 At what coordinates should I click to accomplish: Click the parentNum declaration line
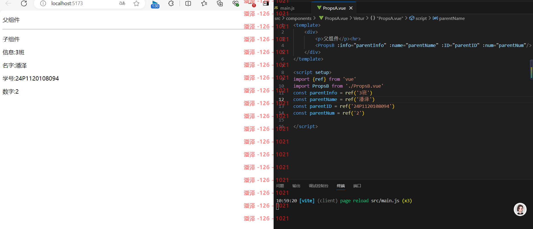(x=329, y=113)
